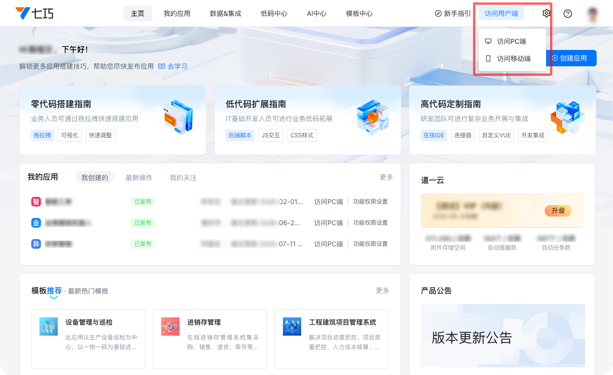
Task: Open the 零代码搭建指南 card title
Action: pyautogui.click(x=61, y=104)
